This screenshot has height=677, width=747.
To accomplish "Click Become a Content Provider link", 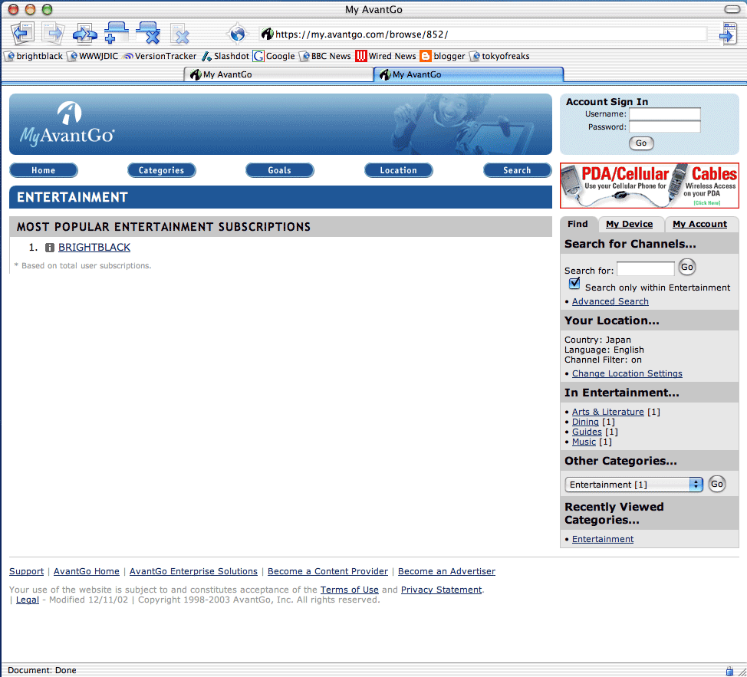I will [x=327, y=571].
